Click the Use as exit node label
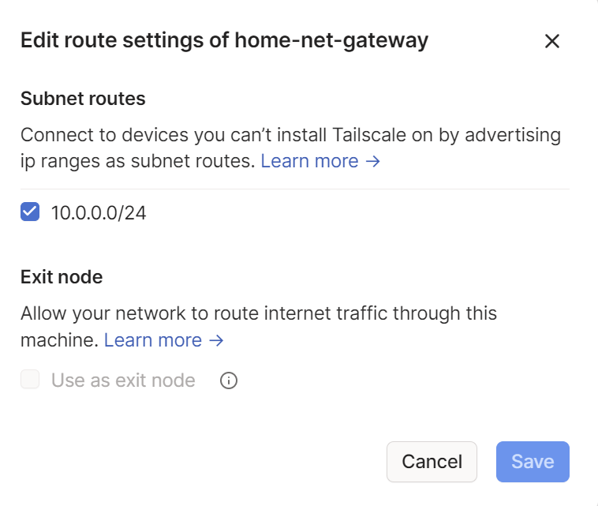Image resolution: width=598 pixels, height=506 pixels. [x=123, y=380]
